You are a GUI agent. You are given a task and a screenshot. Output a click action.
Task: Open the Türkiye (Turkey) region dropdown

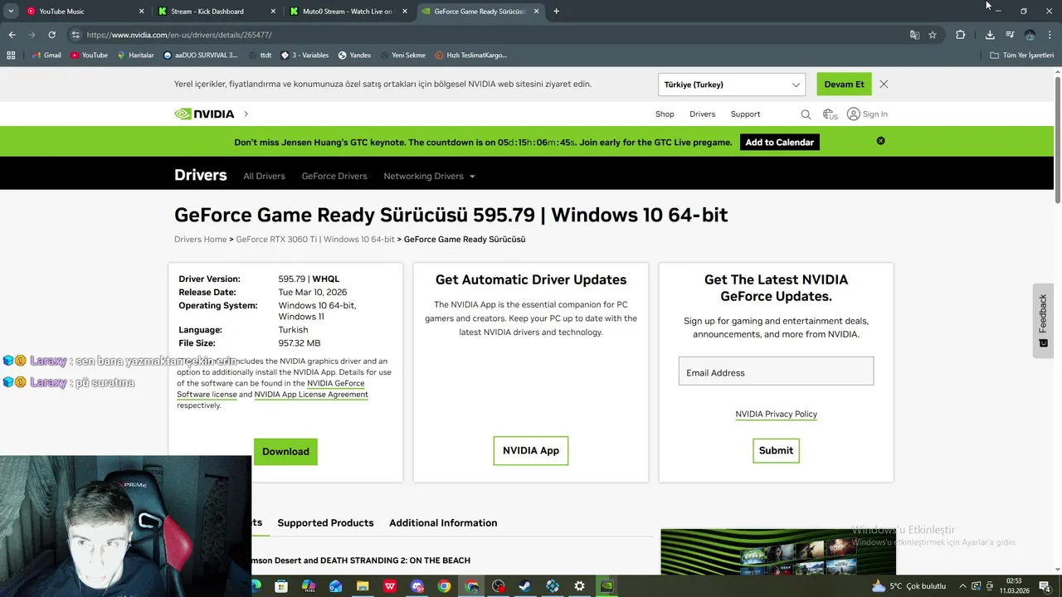click(x=732, y=85)
